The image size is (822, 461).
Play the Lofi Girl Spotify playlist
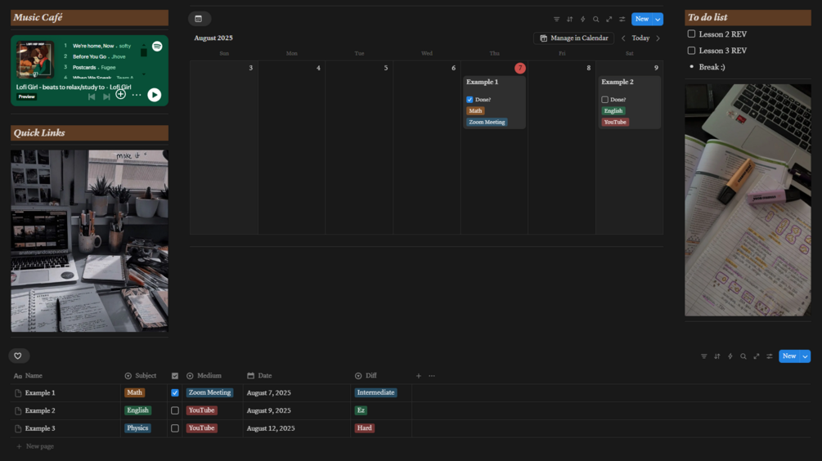coord(154,95)
